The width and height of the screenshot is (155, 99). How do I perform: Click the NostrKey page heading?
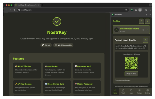click(57, 32)
